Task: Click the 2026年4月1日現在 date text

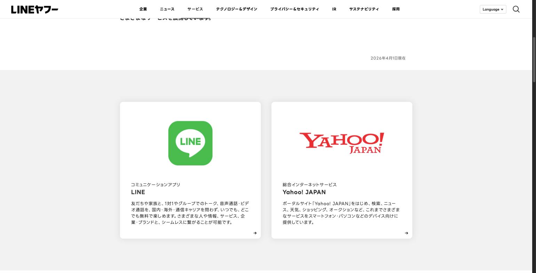Action: pos(388,58)
